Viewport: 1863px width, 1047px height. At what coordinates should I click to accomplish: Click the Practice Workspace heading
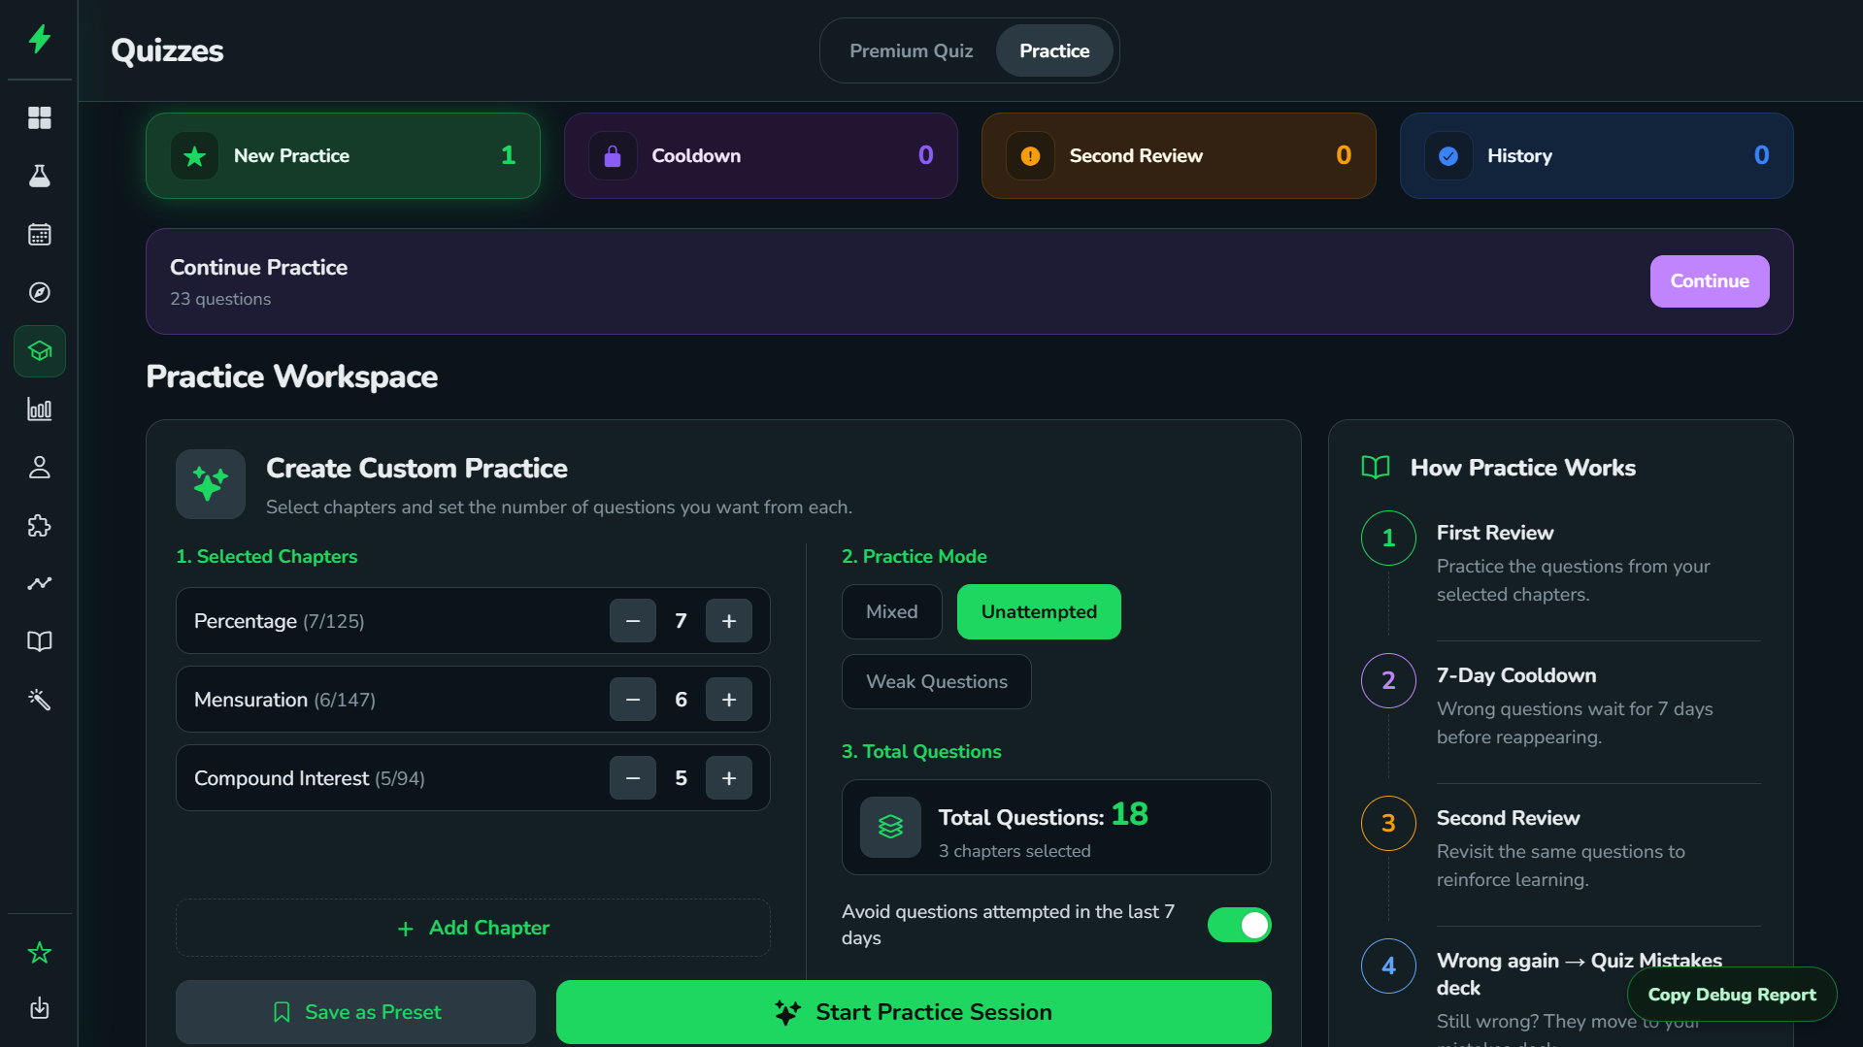tap(291, 376)
